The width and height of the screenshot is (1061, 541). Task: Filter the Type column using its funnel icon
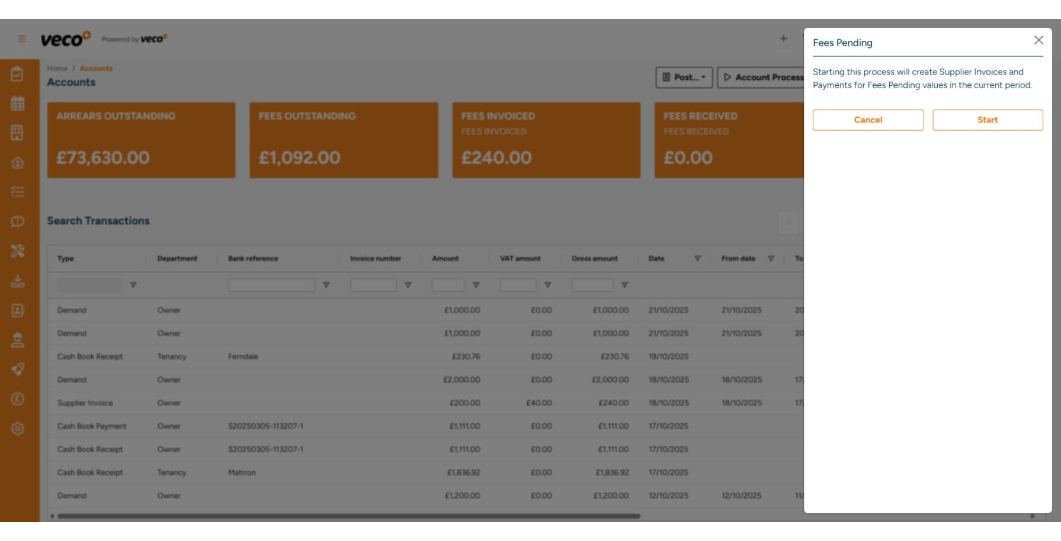point(134,285)
